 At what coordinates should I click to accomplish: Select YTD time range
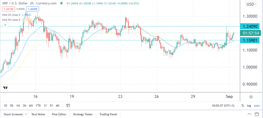click(x=38, y=106)
